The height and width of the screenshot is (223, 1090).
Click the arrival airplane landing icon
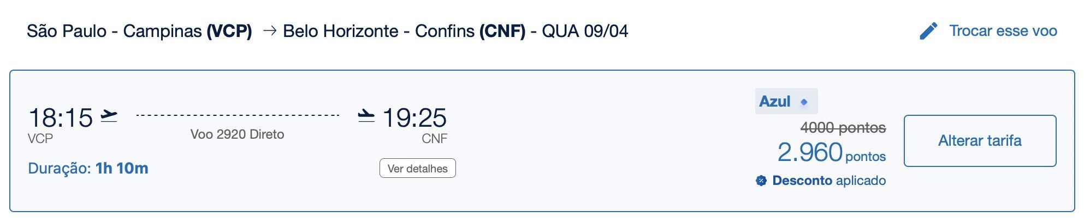click(x=366, y=115)
